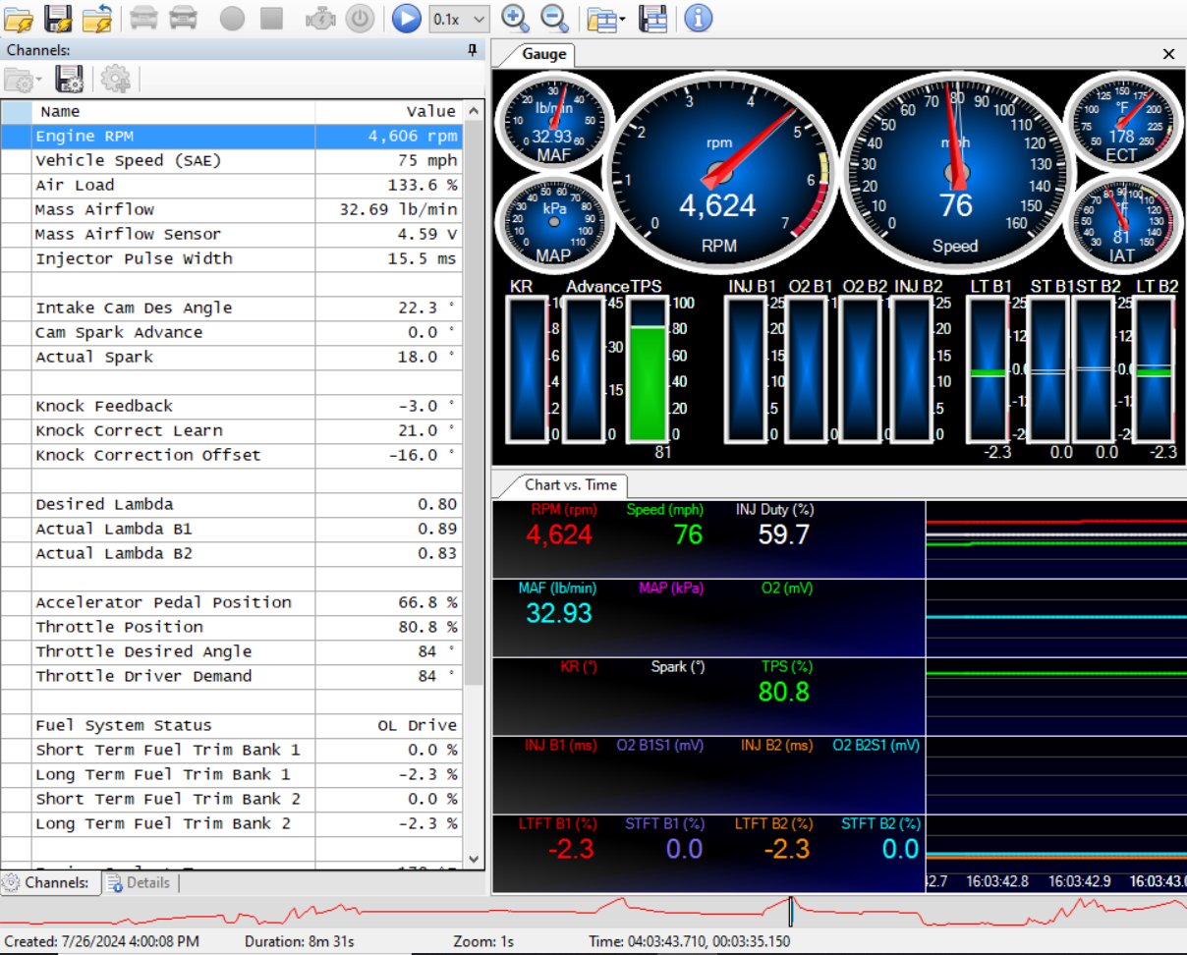Select the Fuel System Status row
Viewport: 1187px width, 955px height.
point(232,726)
